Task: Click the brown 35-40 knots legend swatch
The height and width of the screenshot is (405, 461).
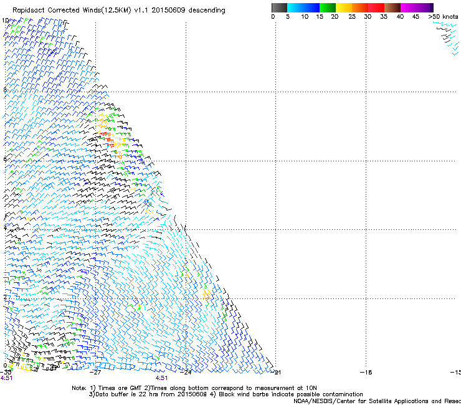Action: (x=392, y=7)
